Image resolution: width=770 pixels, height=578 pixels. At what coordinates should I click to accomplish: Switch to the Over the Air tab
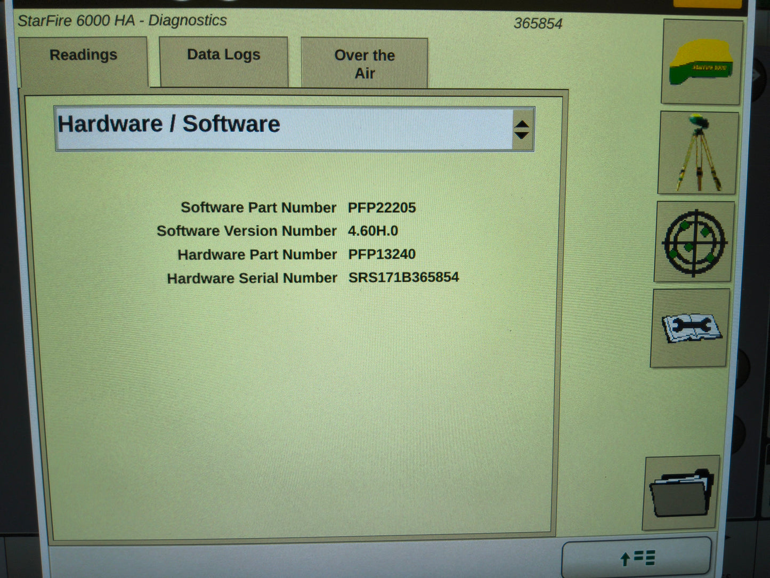pyautogui.click(x=364, y=63)
